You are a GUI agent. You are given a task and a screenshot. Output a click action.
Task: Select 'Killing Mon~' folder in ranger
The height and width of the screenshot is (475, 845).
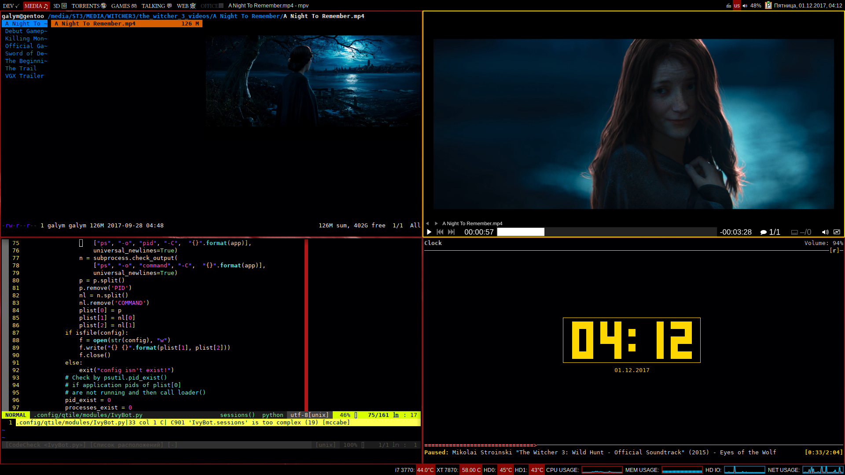26,39
